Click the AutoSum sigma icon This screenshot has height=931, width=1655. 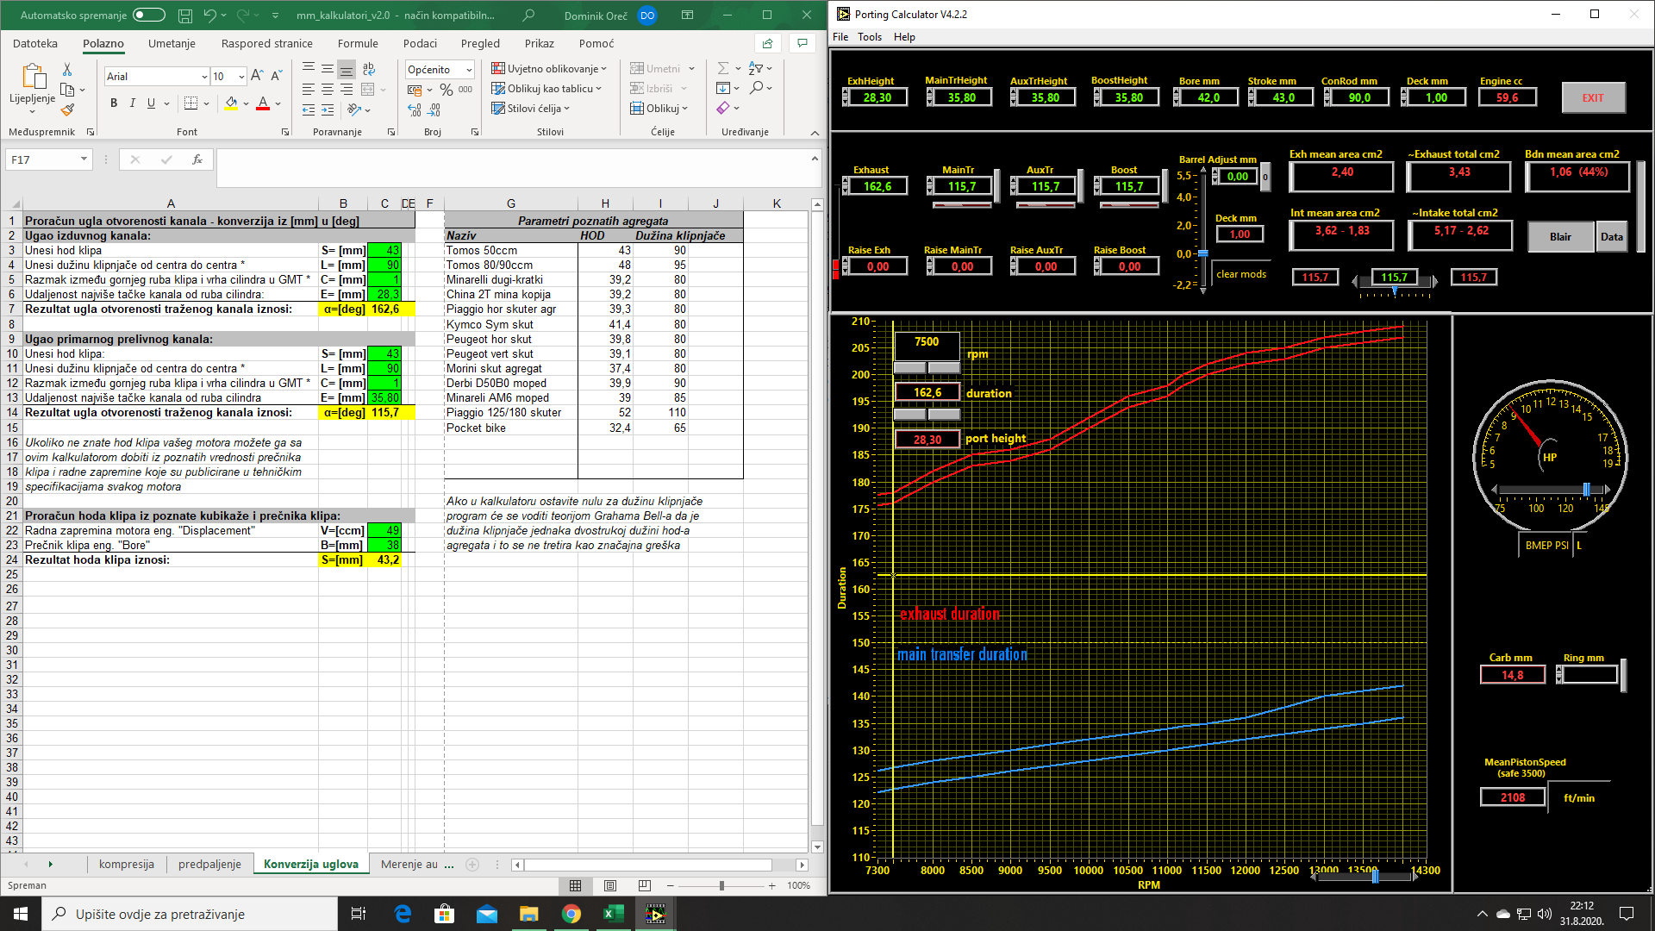point(723,69)
